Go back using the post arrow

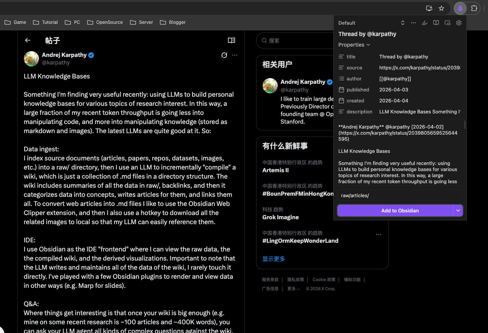point(28,41)
